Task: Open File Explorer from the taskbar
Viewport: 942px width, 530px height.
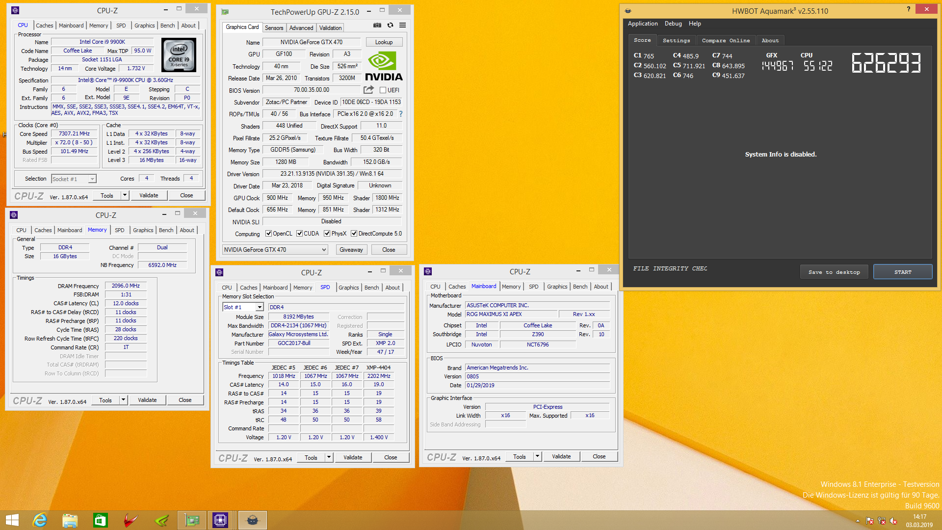Action: 70,520
